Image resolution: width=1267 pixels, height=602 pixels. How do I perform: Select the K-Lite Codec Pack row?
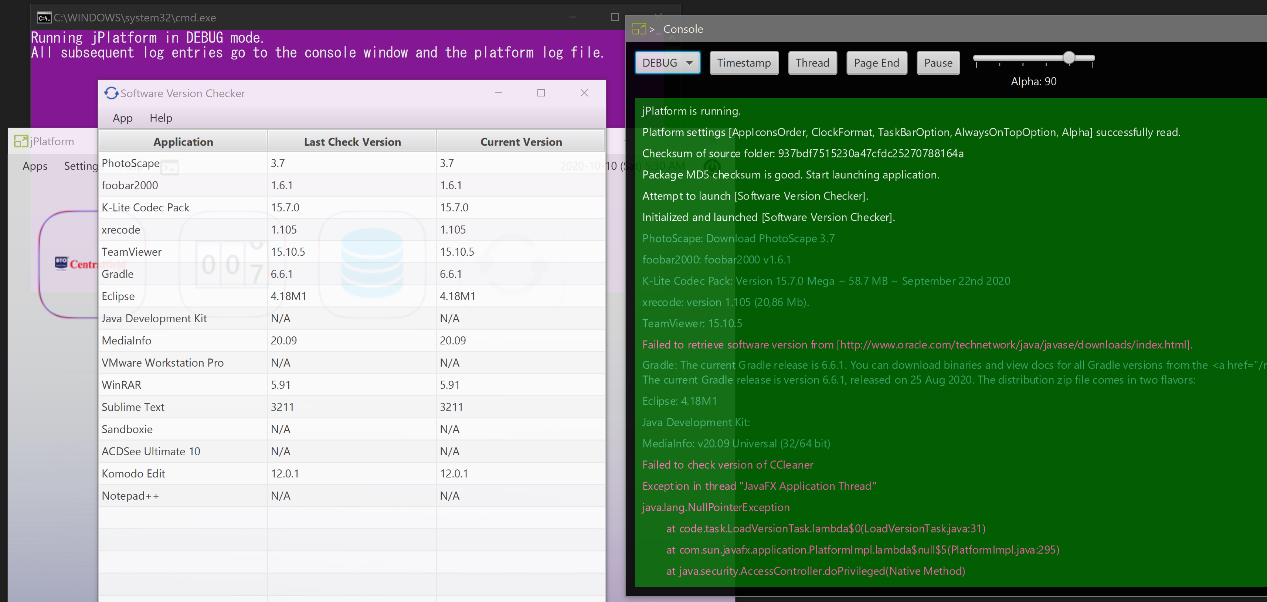tap(351, 208)
